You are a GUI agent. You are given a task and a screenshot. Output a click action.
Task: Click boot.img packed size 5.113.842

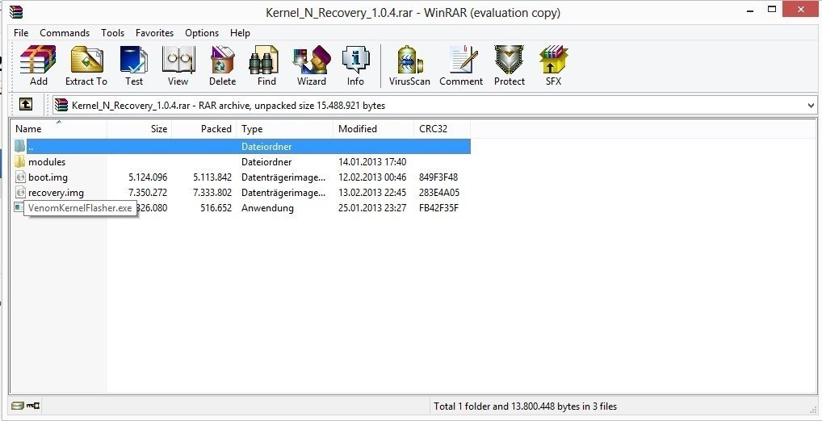(x=212, y=177)
